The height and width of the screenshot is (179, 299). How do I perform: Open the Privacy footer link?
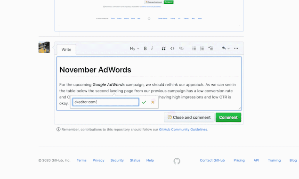(x=98, y=160)
